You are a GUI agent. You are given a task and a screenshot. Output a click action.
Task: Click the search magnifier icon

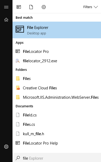18,158
